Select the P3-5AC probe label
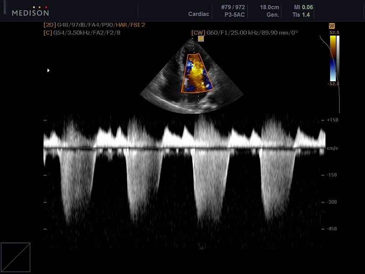Screen dimensions: 365x274 click(x=235, y=14)
